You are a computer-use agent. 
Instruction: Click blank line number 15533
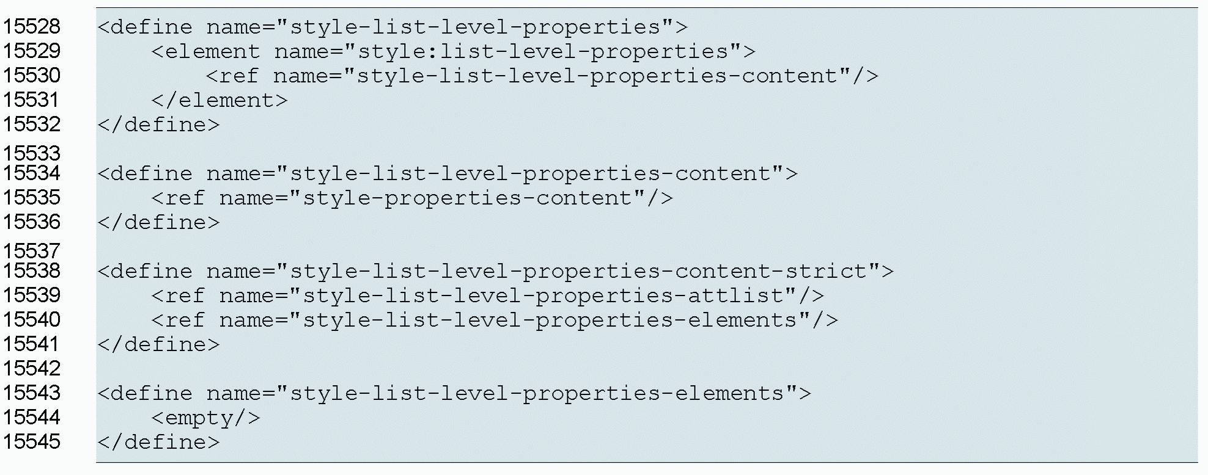pyautogui.click(x=32, y=153)
